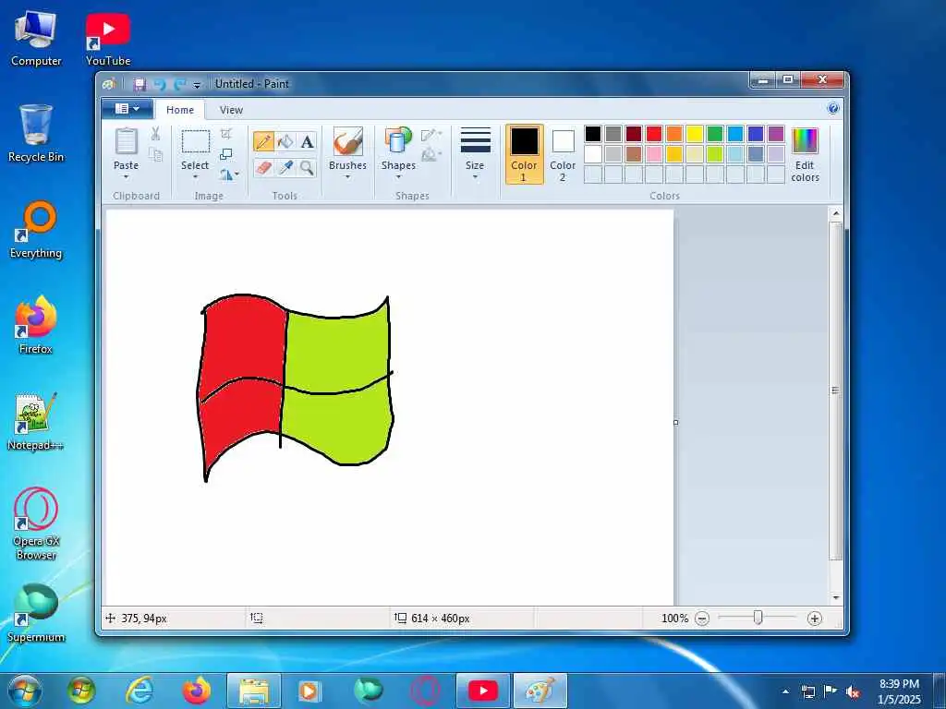This screenshot has height=709, width=946.
Task: Open Customize Quick Access Toolbar dropdown
Action: coord(197,85)
